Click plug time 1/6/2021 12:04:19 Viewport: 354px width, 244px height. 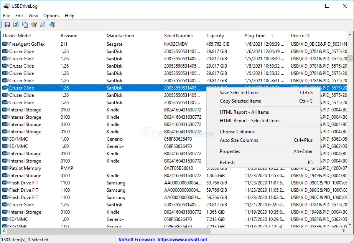tap(264, 51)
